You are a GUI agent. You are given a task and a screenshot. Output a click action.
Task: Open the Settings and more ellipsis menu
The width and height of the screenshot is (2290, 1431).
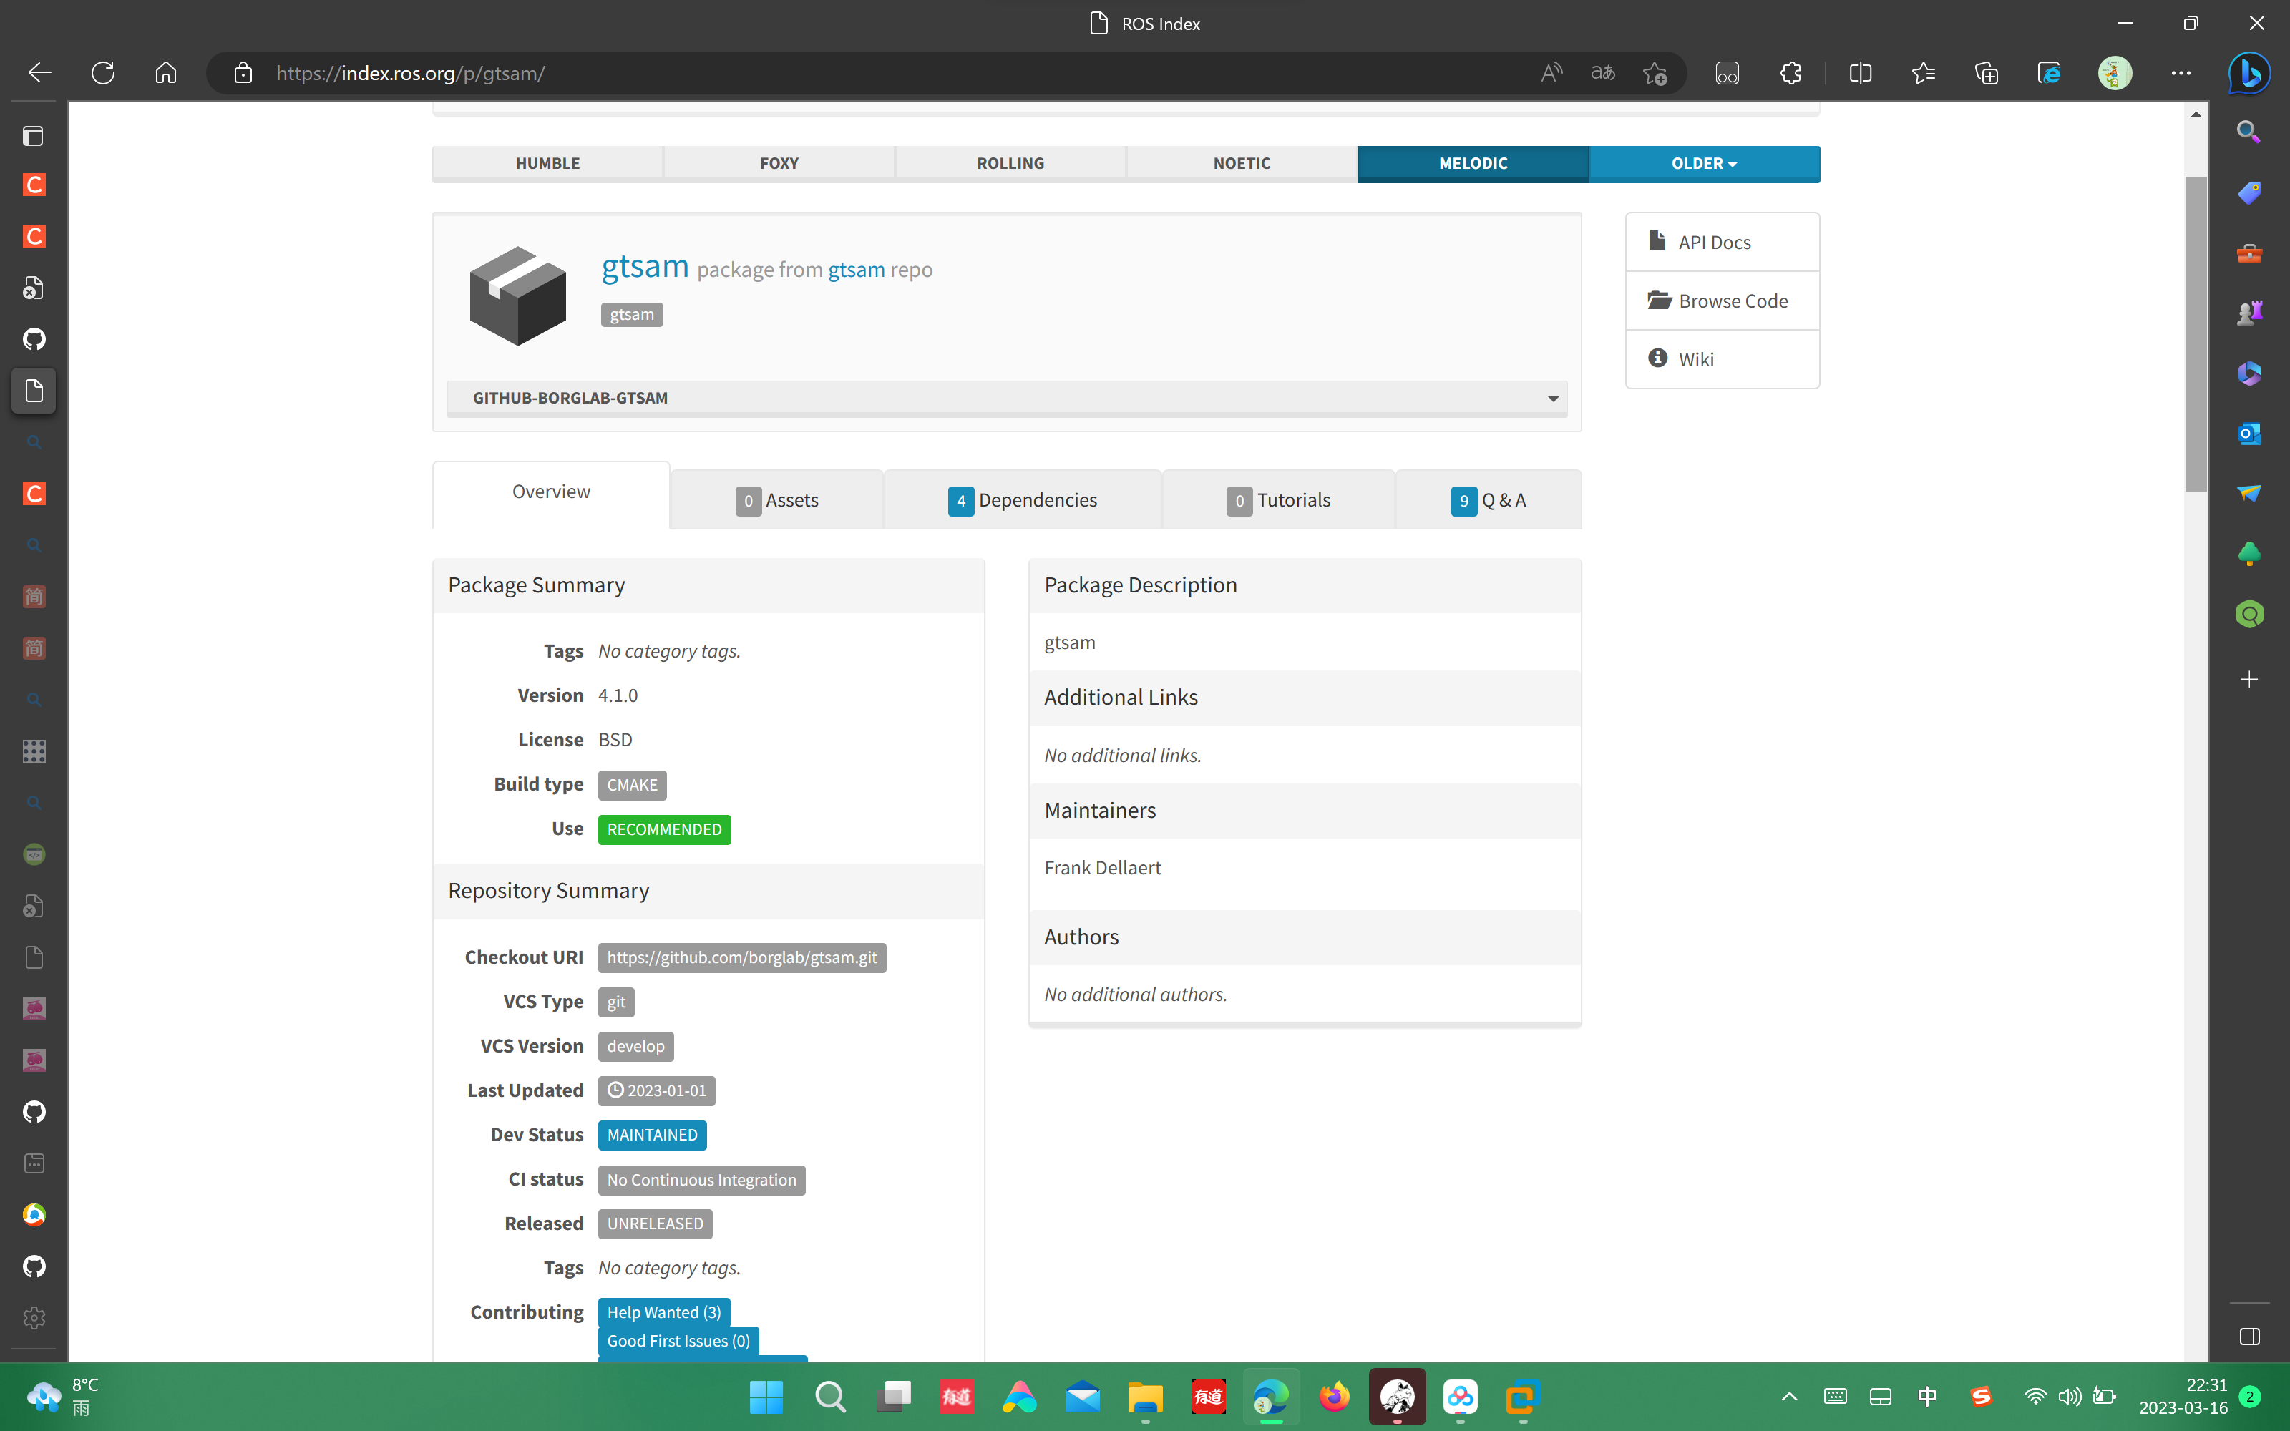2181,73
